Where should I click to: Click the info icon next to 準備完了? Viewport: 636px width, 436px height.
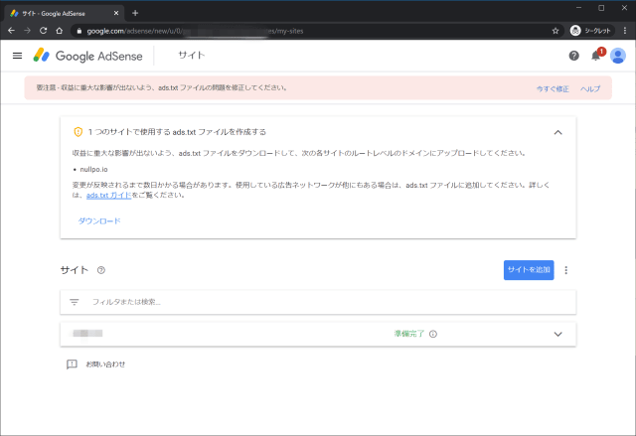coord(433,334)
